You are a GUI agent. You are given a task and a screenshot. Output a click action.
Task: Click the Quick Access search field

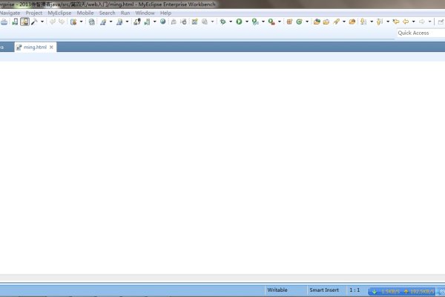[420, 33]
